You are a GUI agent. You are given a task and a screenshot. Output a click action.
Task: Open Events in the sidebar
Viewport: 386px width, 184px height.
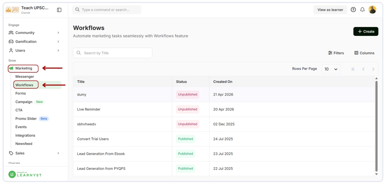point(21,127)
